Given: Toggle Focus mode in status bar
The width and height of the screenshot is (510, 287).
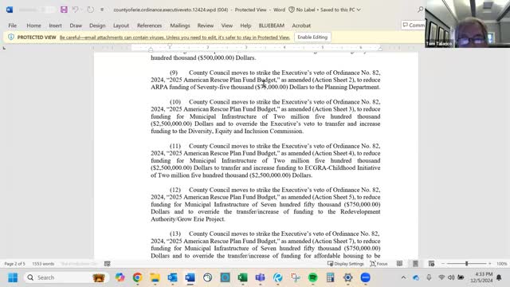Looking at the screenshot, I should pyautogui.click(x=379, y=264).
